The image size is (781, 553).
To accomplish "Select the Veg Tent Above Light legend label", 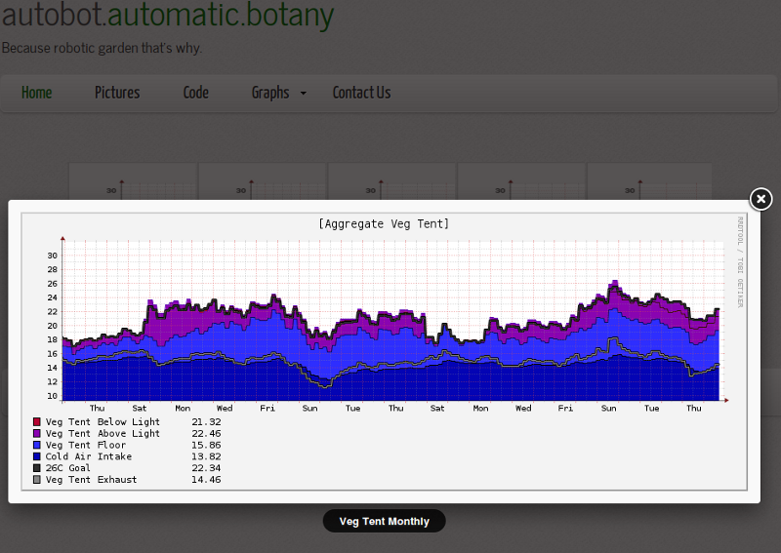I will click(x=103, y=434).
